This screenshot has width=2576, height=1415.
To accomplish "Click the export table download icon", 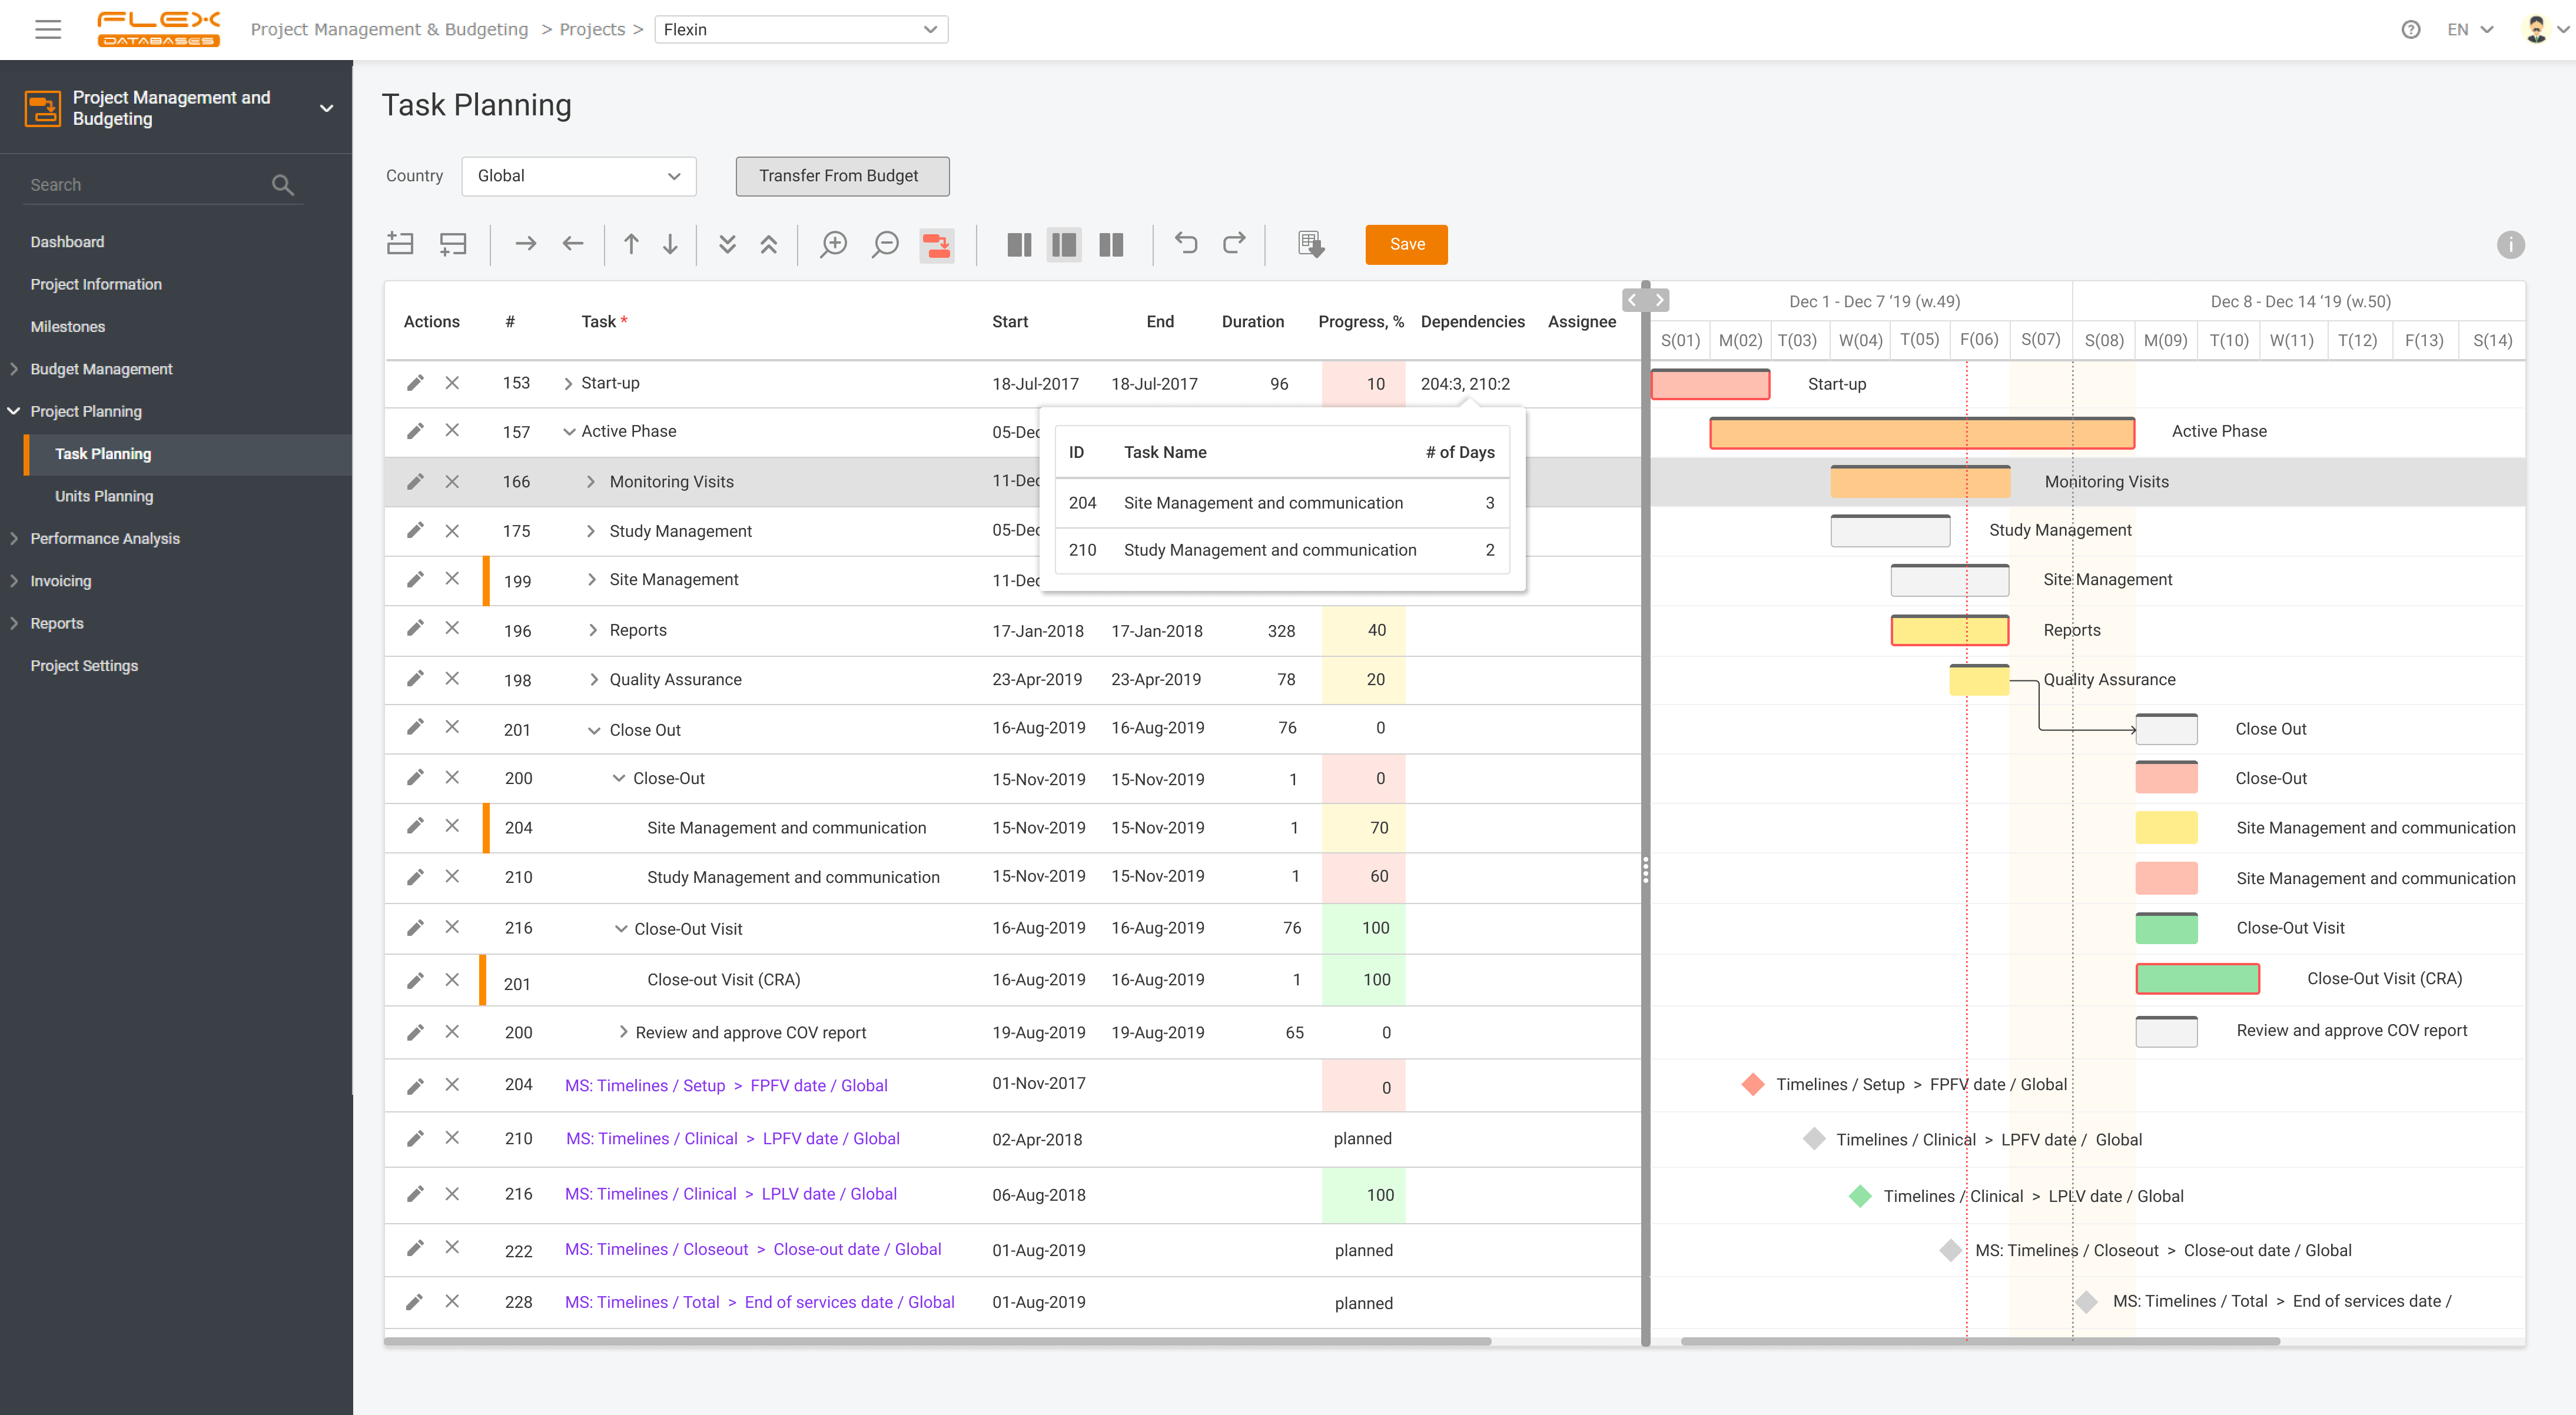I will [x=1310, y=244].
